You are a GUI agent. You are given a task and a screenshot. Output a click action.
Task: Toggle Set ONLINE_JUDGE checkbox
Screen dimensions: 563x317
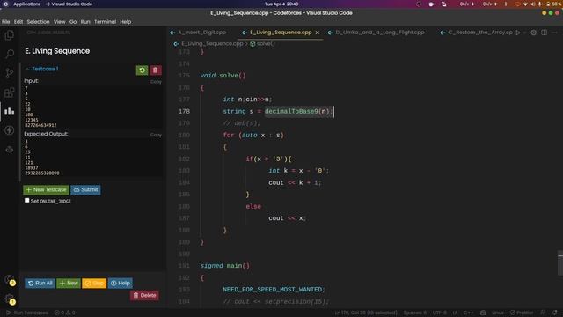click(x=27, y=200)
